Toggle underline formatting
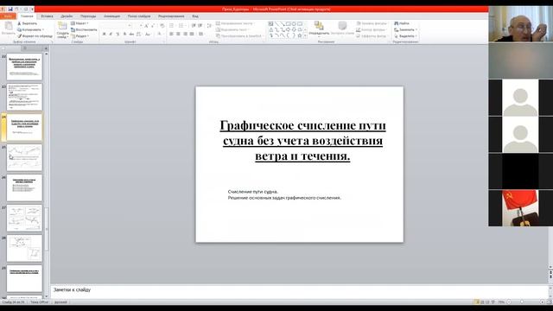This screenshot has width=553, height=311. click(x=118, y=35)
